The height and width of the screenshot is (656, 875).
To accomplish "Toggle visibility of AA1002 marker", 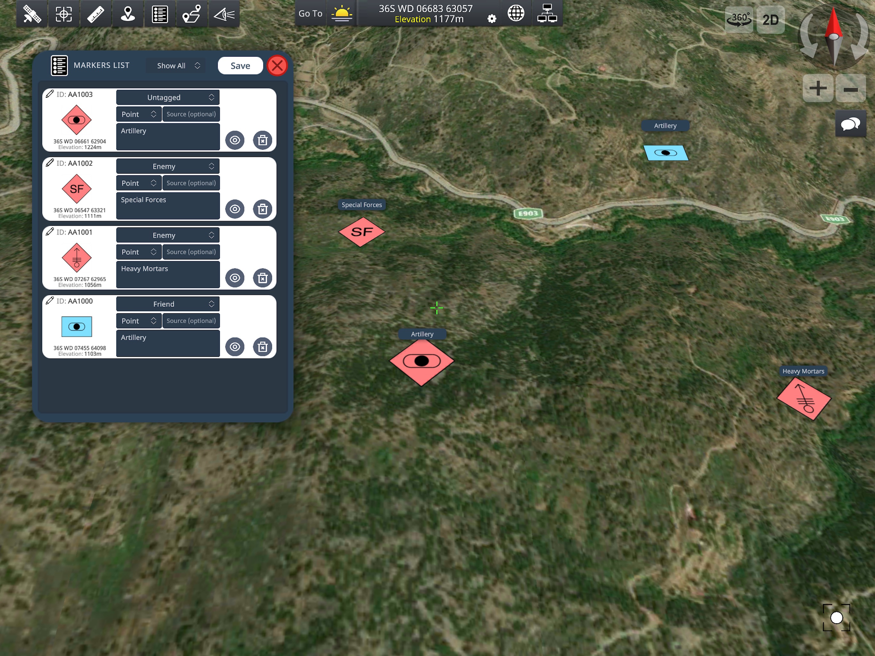I will point(236,209).
